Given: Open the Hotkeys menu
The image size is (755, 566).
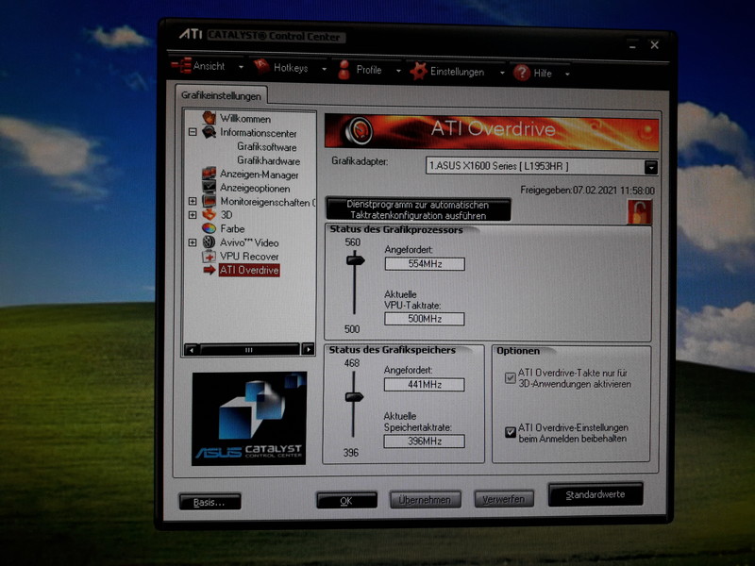Looking at the screenshot, I should click(291, 68).
